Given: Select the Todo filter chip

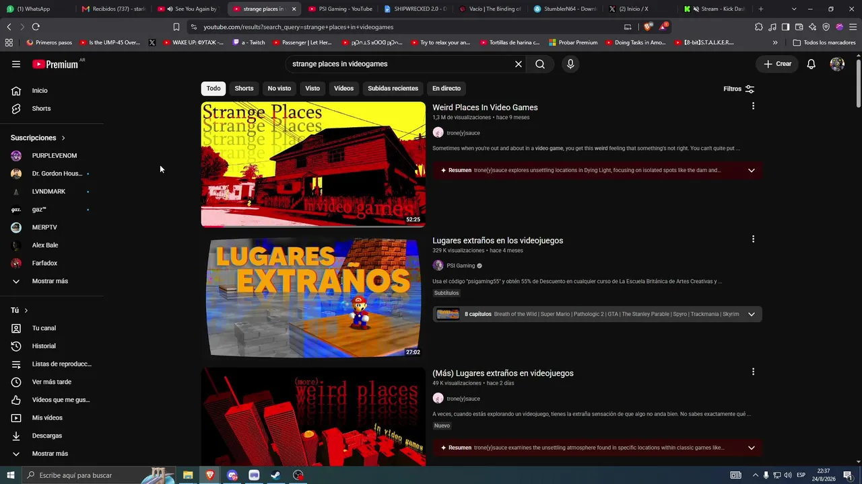Looking at the screenshot, I should 213,88.
